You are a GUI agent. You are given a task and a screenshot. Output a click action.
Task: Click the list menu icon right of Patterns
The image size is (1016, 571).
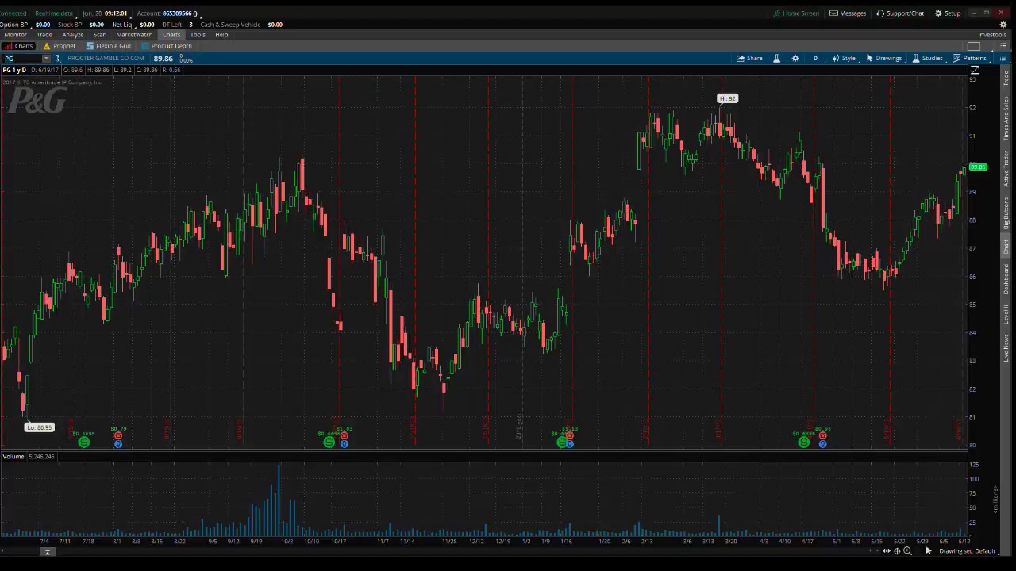[x=1003, y=59]
